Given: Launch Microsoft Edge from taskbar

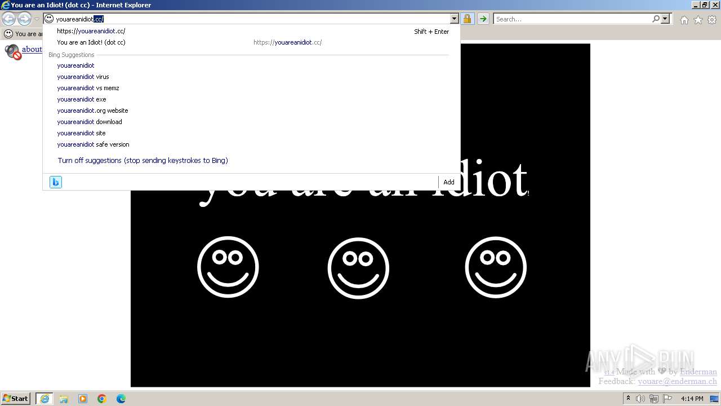Looking at the screenshot, I should [121, 399].
